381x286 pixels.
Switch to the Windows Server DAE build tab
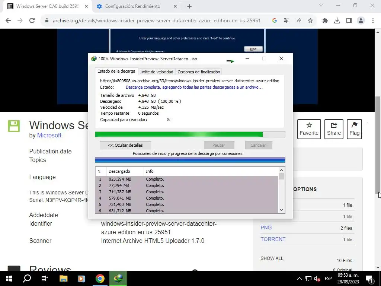coord(48,7)
